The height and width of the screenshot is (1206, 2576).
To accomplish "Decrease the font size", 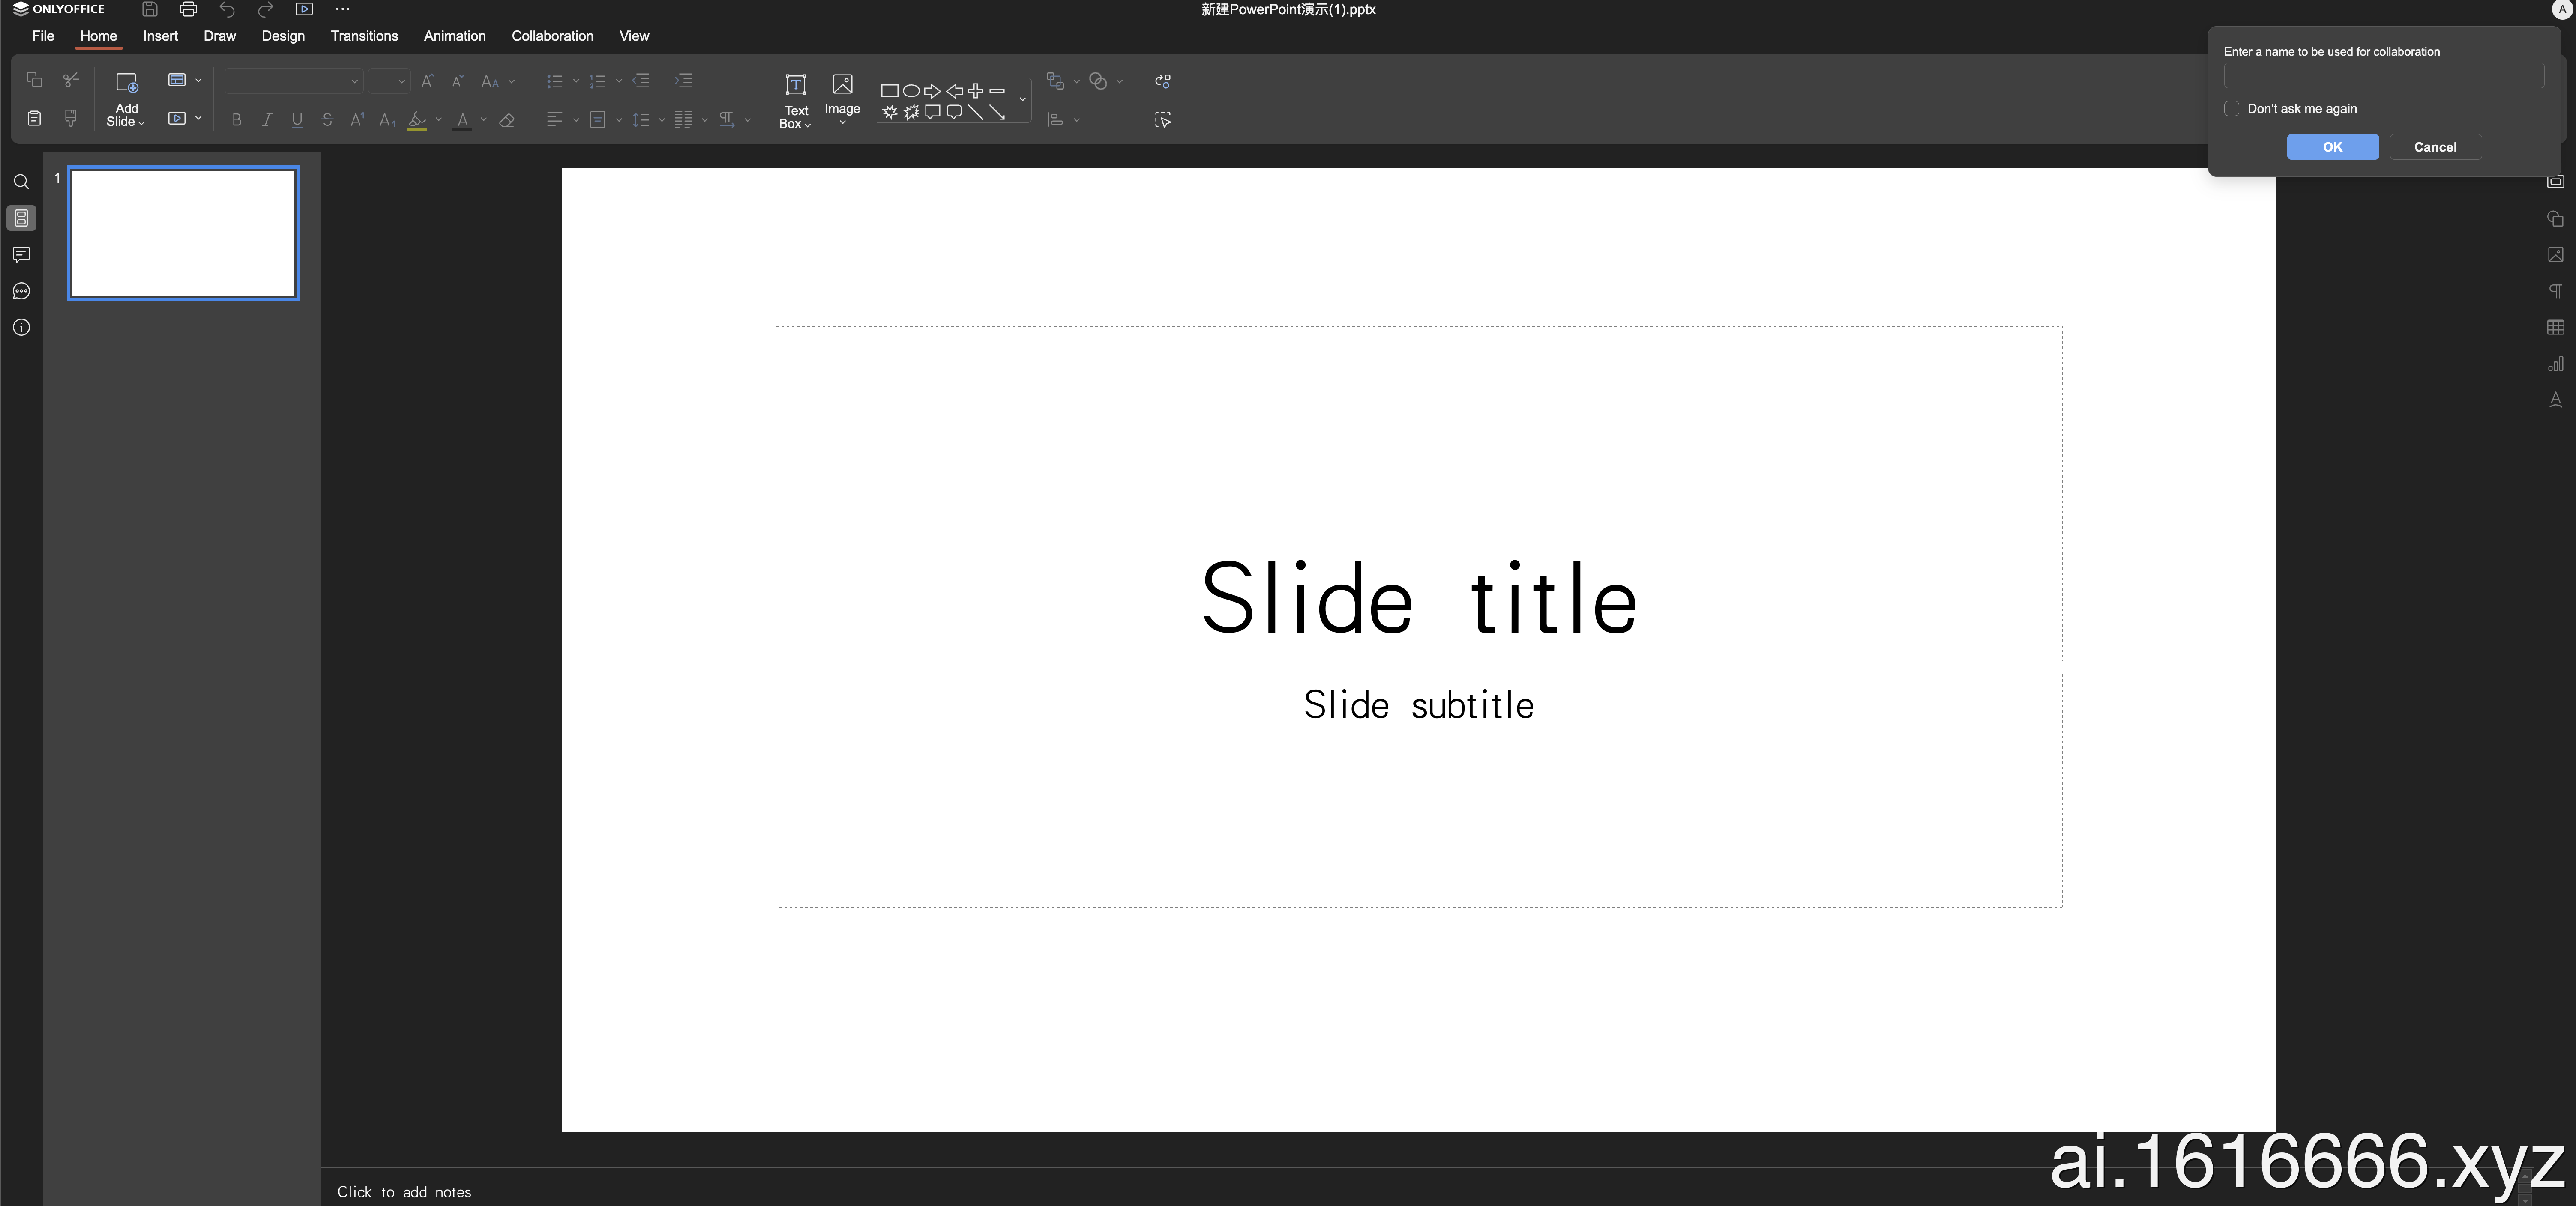I will [458, 81].
